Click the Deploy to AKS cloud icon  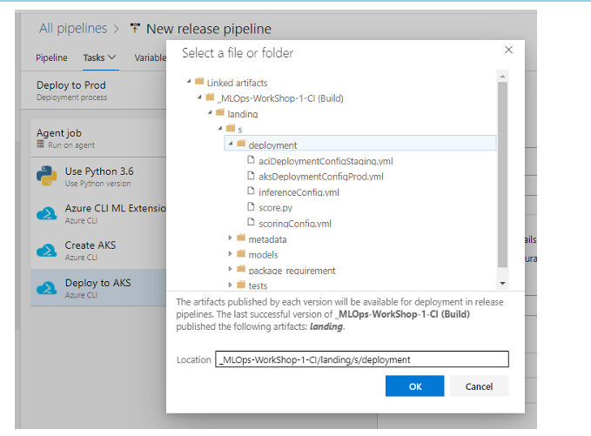pos(46,288)
